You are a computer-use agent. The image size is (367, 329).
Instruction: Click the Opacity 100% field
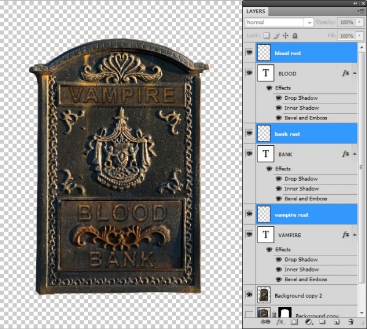(x=346, y=22)
